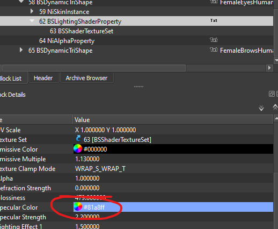This screenshot has height=229, width=278.
Task: Collapse the 58 BSDynamicTriShape tree node
Action: pos(21,2)
